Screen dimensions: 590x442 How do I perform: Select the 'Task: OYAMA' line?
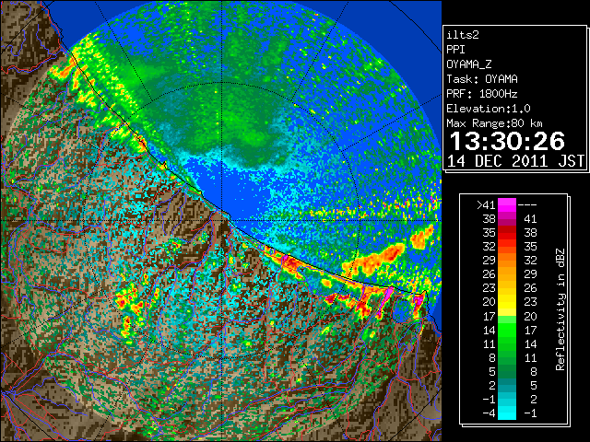(482, 79)
